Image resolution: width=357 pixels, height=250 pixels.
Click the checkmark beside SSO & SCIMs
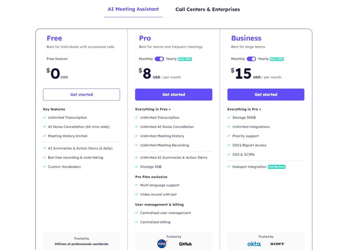[x=229, y=154]
